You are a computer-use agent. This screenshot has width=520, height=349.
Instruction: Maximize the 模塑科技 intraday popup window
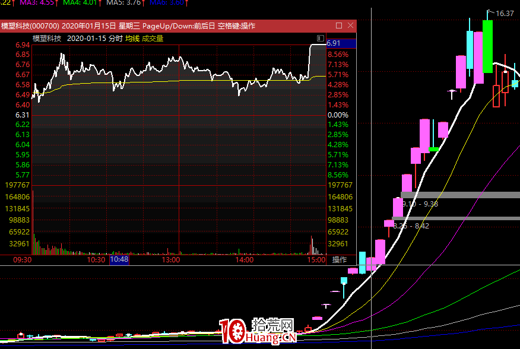click(339, 26)
